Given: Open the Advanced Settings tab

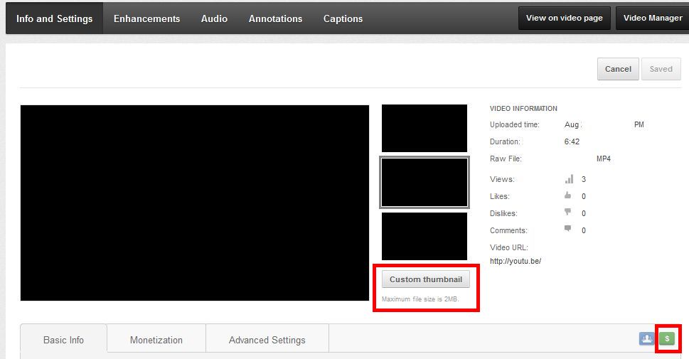Looking at the screenshot, I should [267, 340].
